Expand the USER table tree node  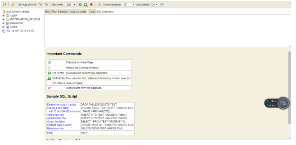[3, 16]
